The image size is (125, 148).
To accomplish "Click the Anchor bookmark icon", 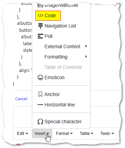I will point(40,94).
